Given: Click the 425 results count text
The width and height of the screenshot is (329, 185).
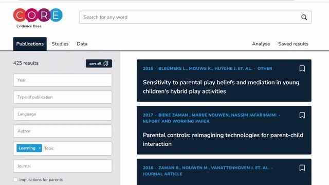Looking at the screenshot, I should [x=26, y=63].
